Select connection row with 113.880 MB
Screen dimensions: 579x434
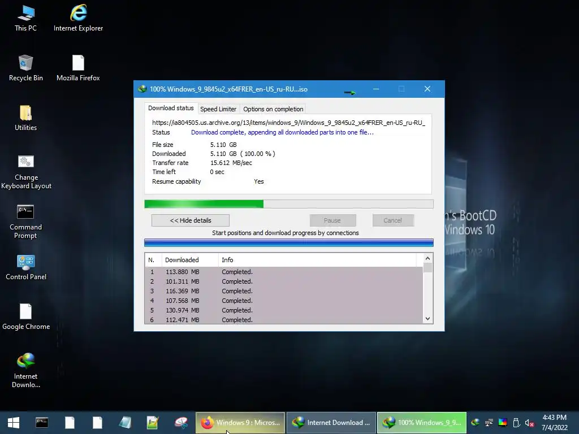pyautogui.click(x=284, y=272)
